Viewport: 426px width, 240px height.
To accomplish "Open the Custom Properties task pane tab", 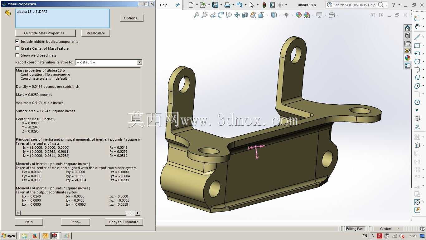I will pyautogui.click(x=408, y=66).
